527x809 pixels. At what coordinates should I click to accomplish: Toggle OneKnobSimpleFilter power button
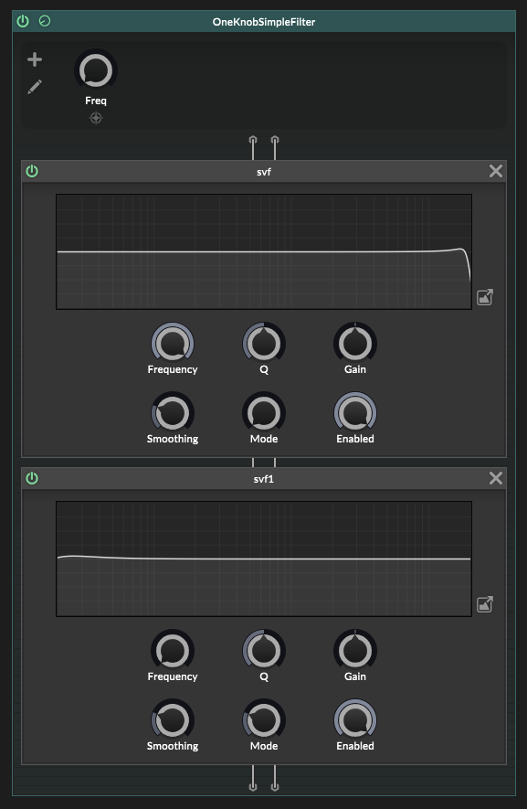click(23, 21)
